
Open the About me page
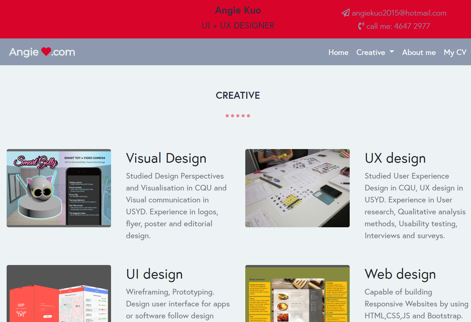pyautogui.click(x=419, y=52)
